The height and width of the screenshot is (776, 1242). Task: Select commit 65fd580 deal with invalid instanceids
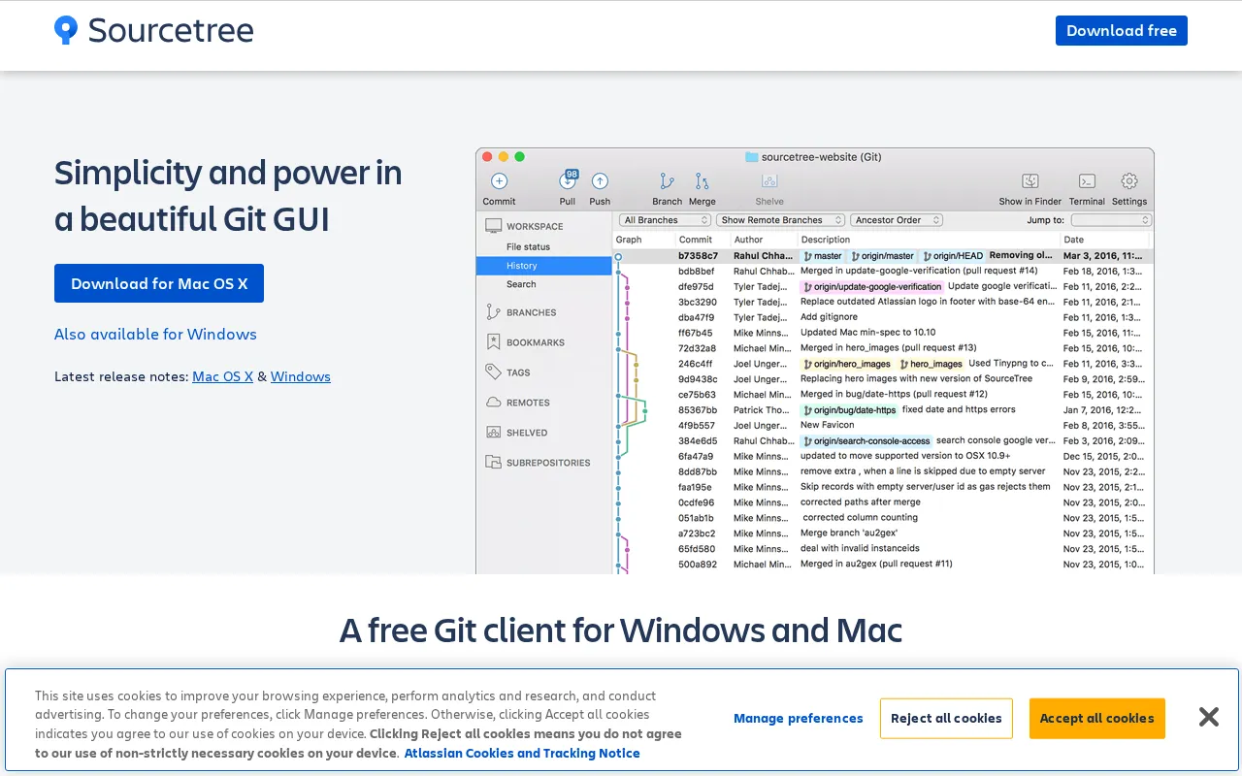pyautogui.click(x=883, y=549)
